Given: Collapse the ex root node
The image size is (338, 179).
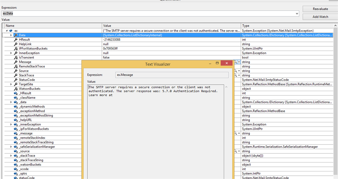Looking at the screenshot, I should click(7, 31).
